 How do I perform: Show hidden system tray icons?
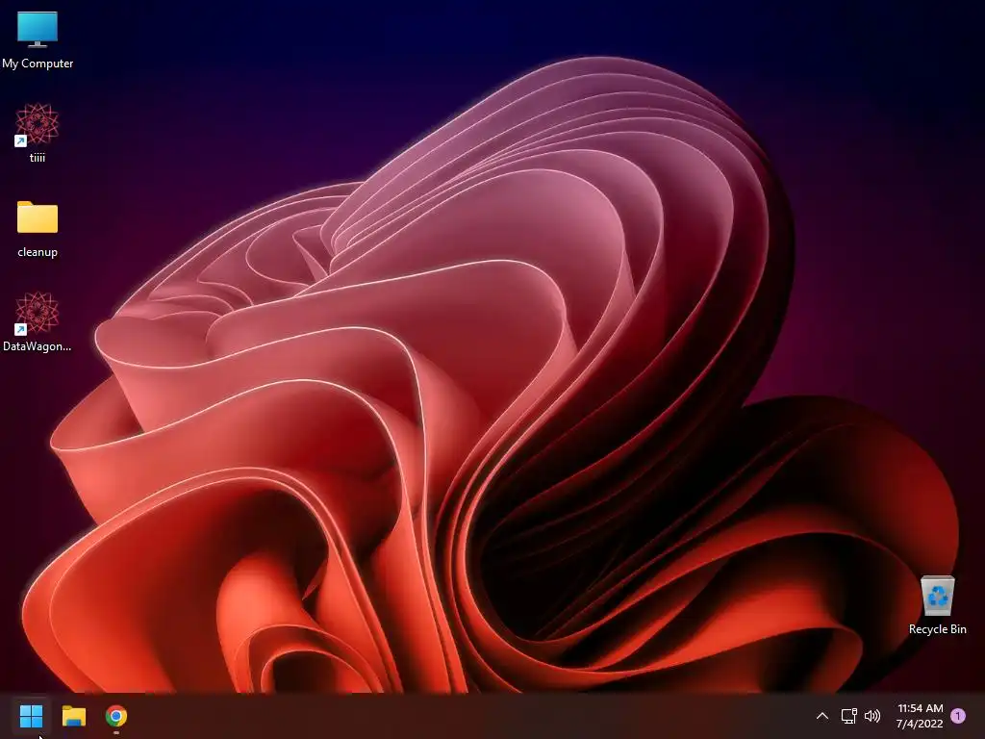[x=821, y=716]
